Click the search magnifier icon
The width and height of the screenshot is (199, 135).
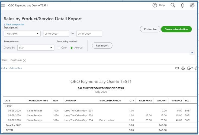coord(173,5)
